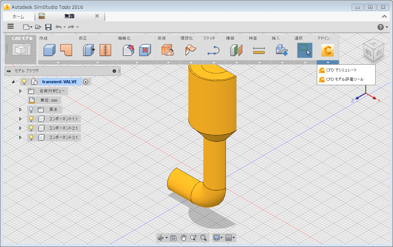Image resolution: width=393 pixels, height=247 pixels.
Task: Activate the window selection tool under 選択
Action: pos(305,50)
